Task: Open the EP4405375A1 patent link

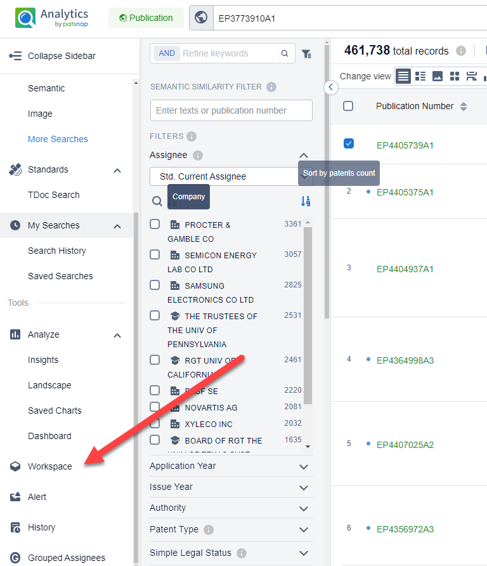Action: (405, 192)
